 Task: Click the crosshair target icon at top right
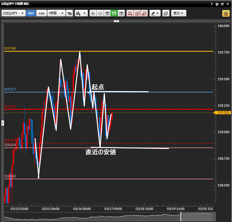(226, 13)
